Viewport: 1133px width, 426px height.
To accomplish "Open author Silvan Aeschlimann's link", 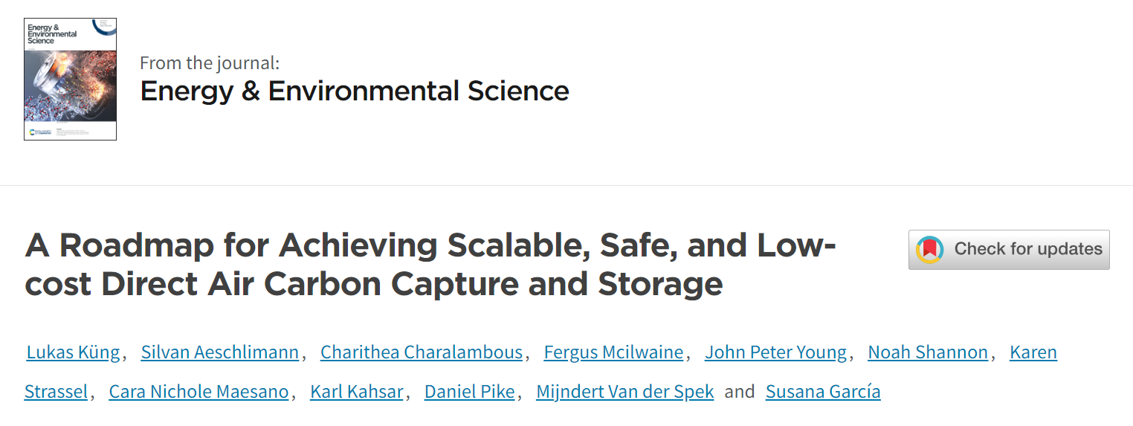I will (220, 352).
